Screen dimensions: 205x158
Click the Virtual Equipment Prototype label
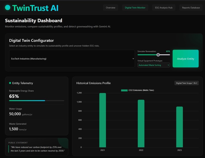tap(150, 61)
